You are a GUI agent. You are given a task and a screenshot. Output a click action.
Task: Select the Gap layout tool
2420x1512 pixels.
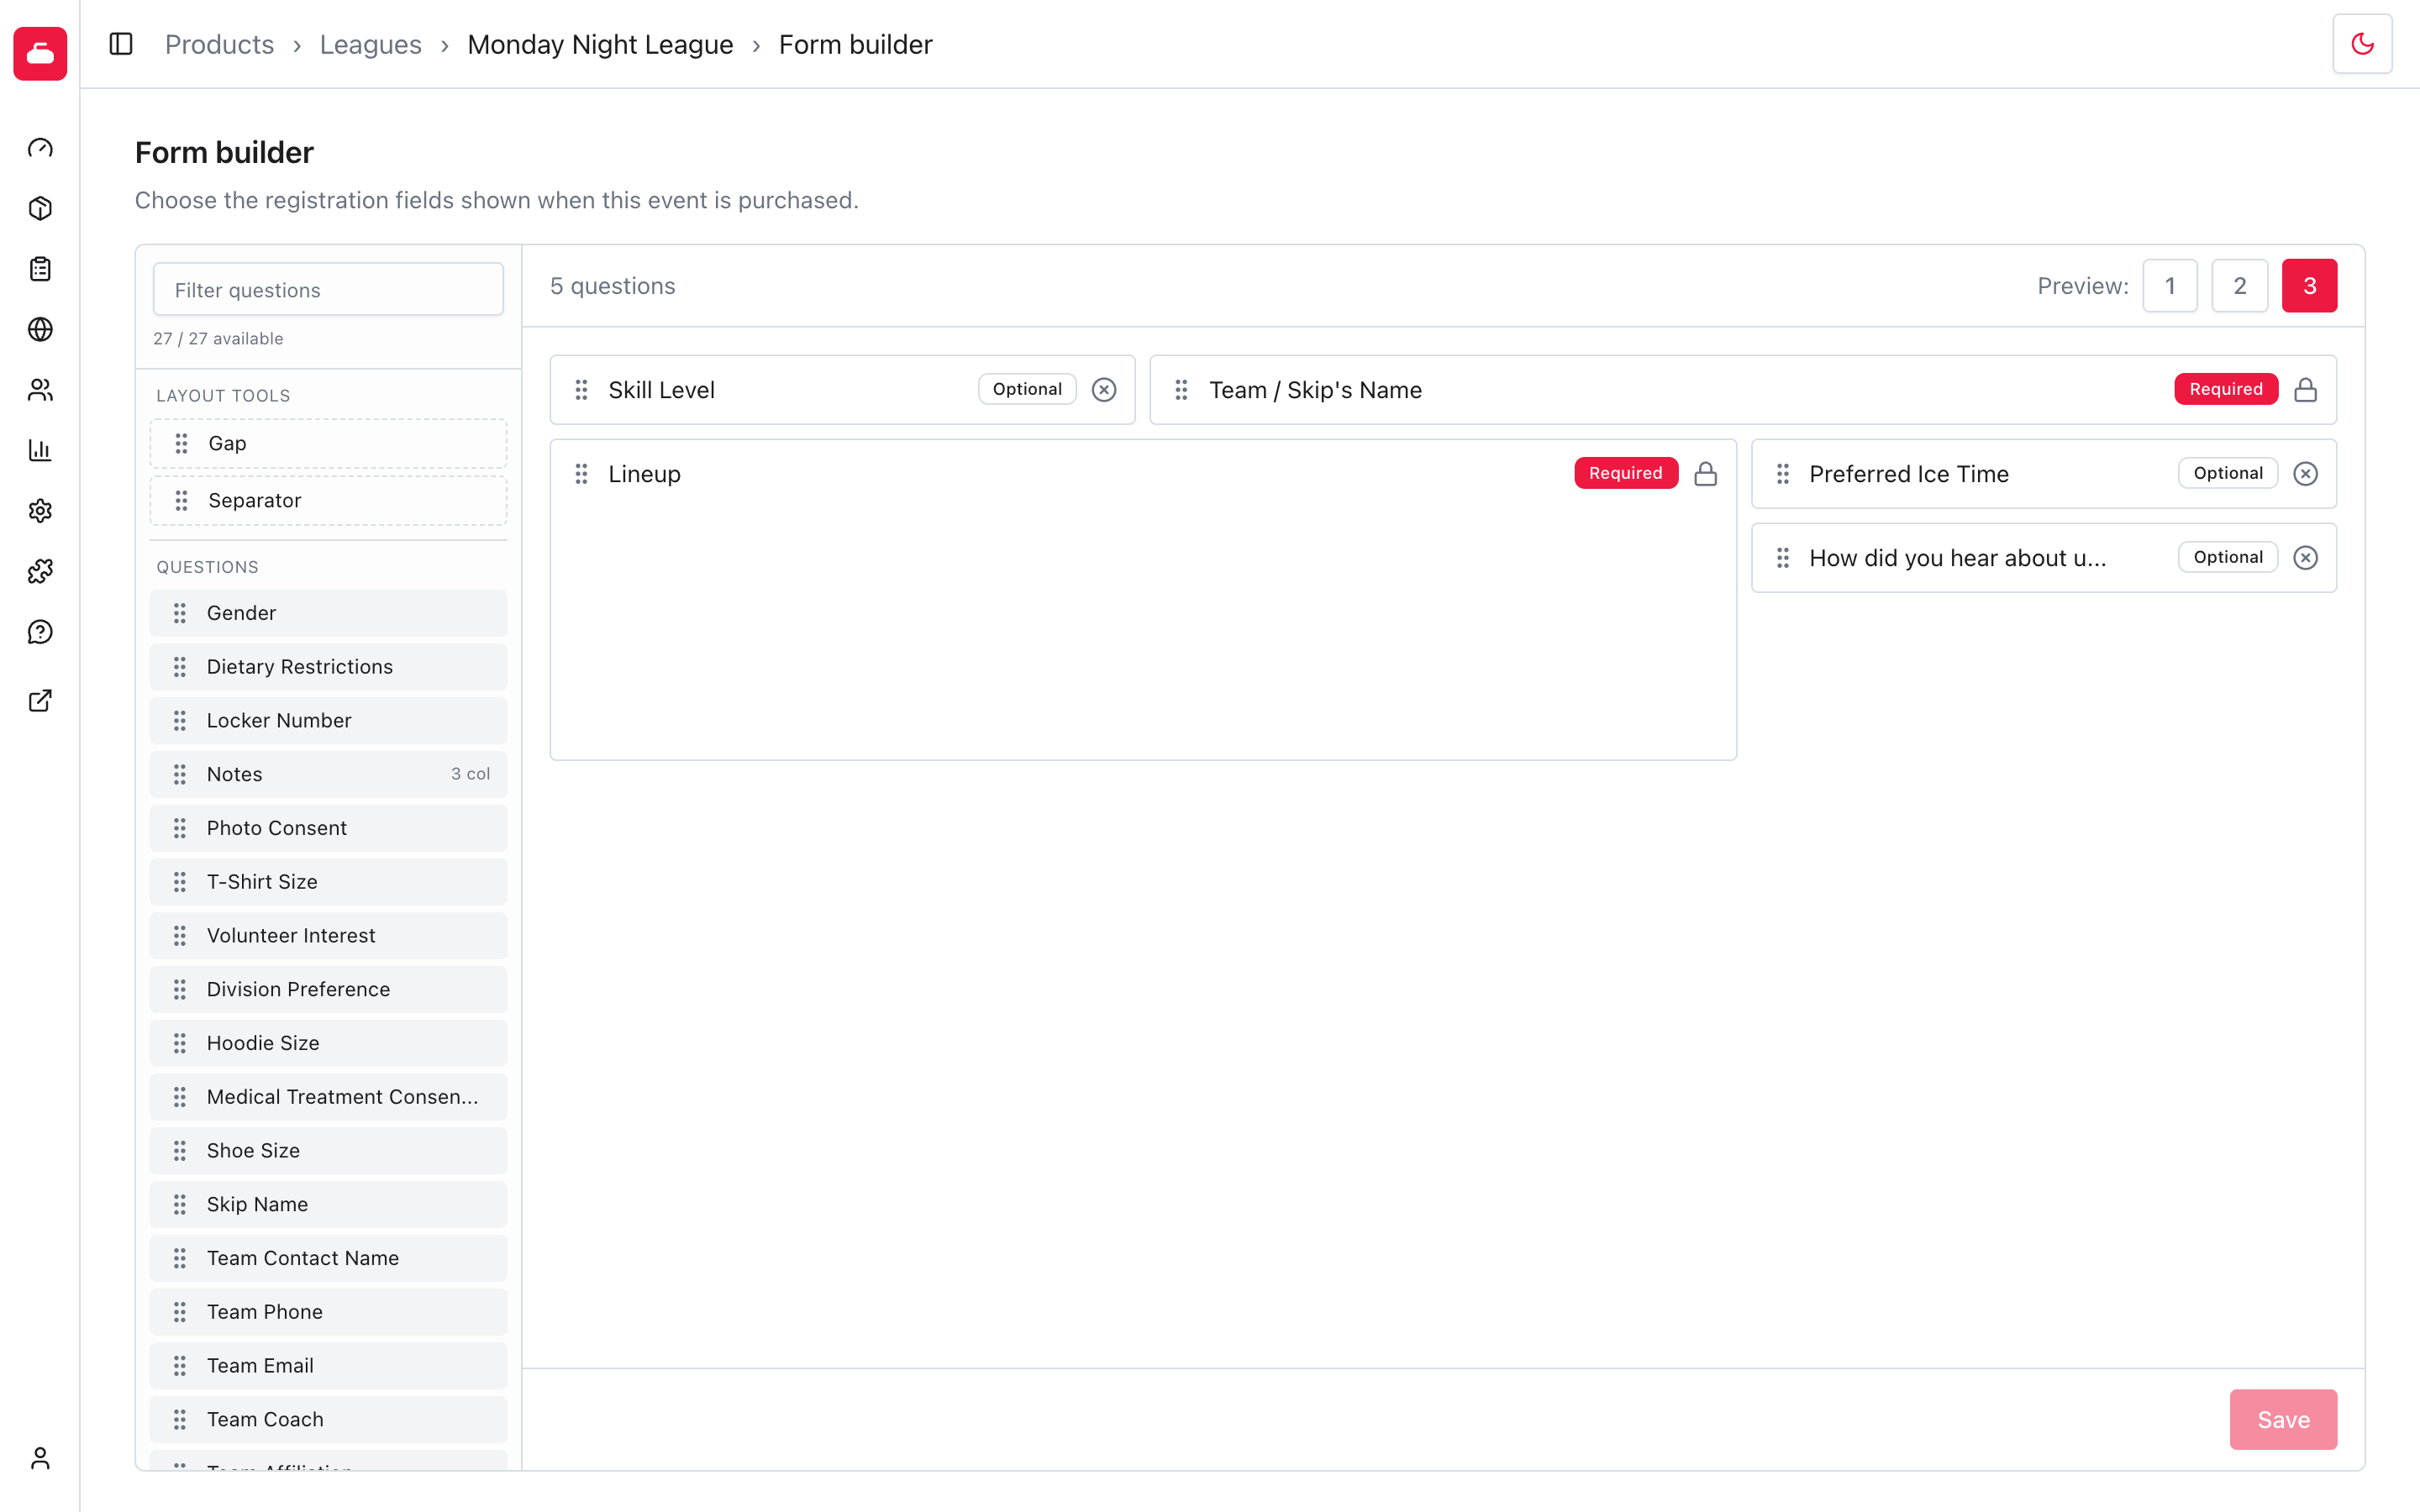pos(328,443)
